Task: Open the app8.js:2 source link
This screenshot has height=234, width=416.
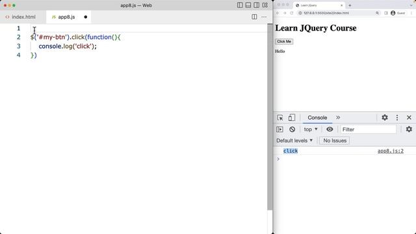Action: [391, 151]
